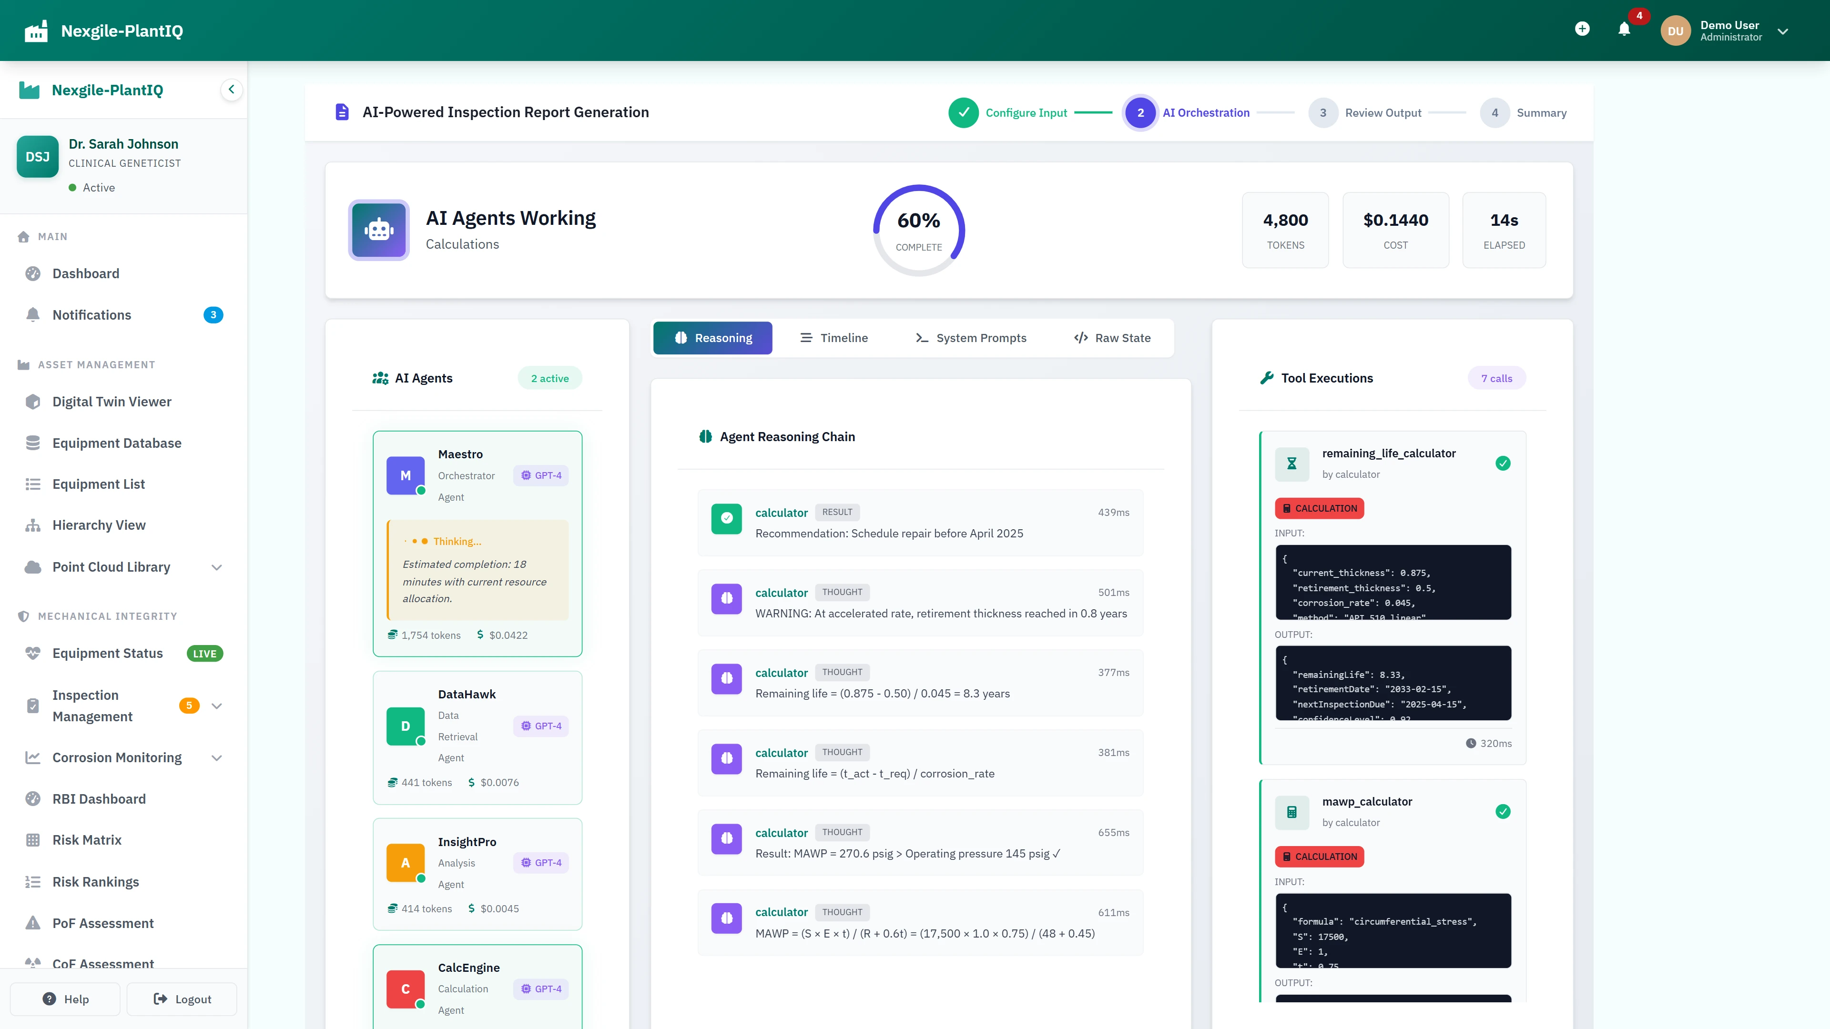Click mawp_calculator green success checkmark
This screenshot has height=1029, width=1830.
1503,812
